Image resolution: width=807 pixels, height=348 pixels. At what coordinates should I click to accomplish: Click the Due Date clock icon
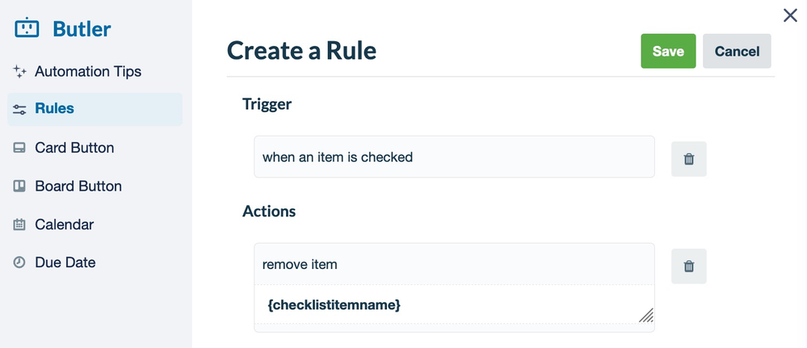point(19,262)
